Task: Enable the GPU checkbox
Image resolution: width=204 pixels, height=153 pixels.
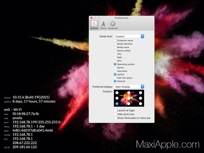Action: (x=115, y=61)
